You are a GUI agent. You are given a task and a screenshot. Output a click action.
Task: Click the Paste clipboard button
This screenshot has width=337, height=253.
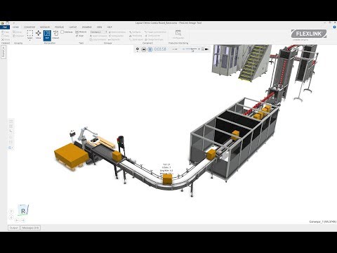click(x=5, y=36)
